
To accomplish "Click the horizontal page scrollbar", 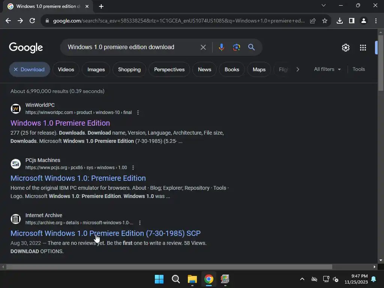I will click(169, 267).
